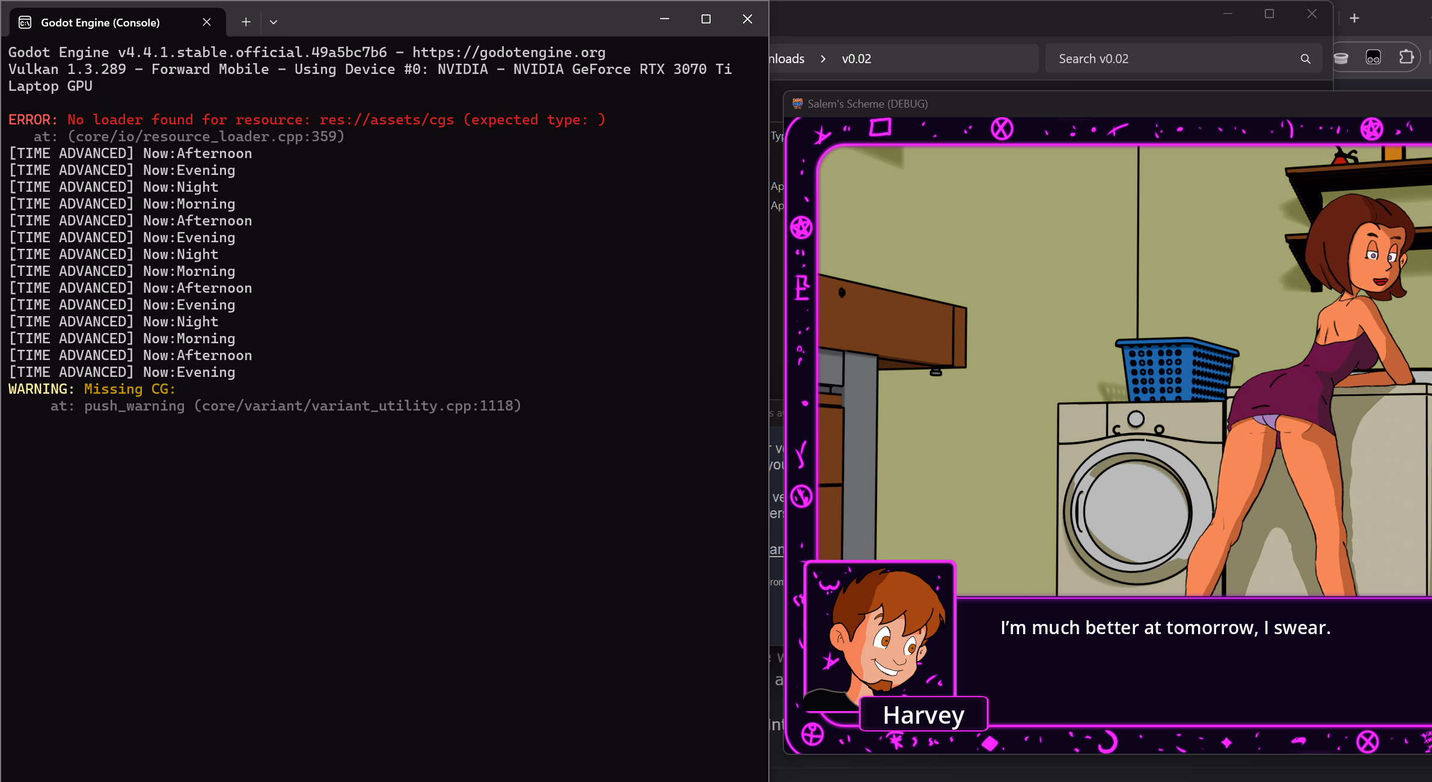Click the yellow WARNING: Missing CG line
The width and height of the screenshot is (1432, 782).
pyautogui.click(x=92, y=389)
